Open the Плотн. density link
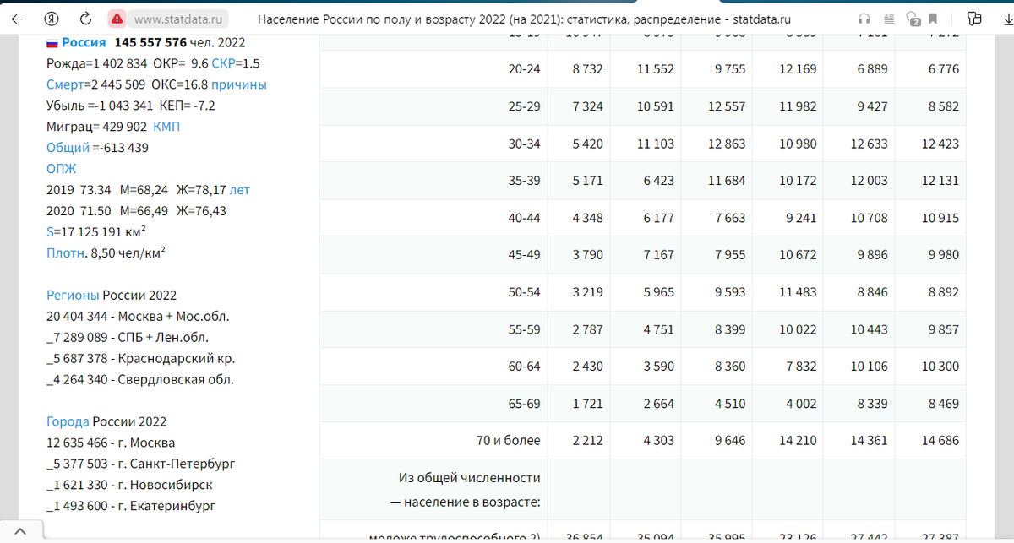Image resolution: width=1014 pixels, height=543 pixels. click(66, 252)
